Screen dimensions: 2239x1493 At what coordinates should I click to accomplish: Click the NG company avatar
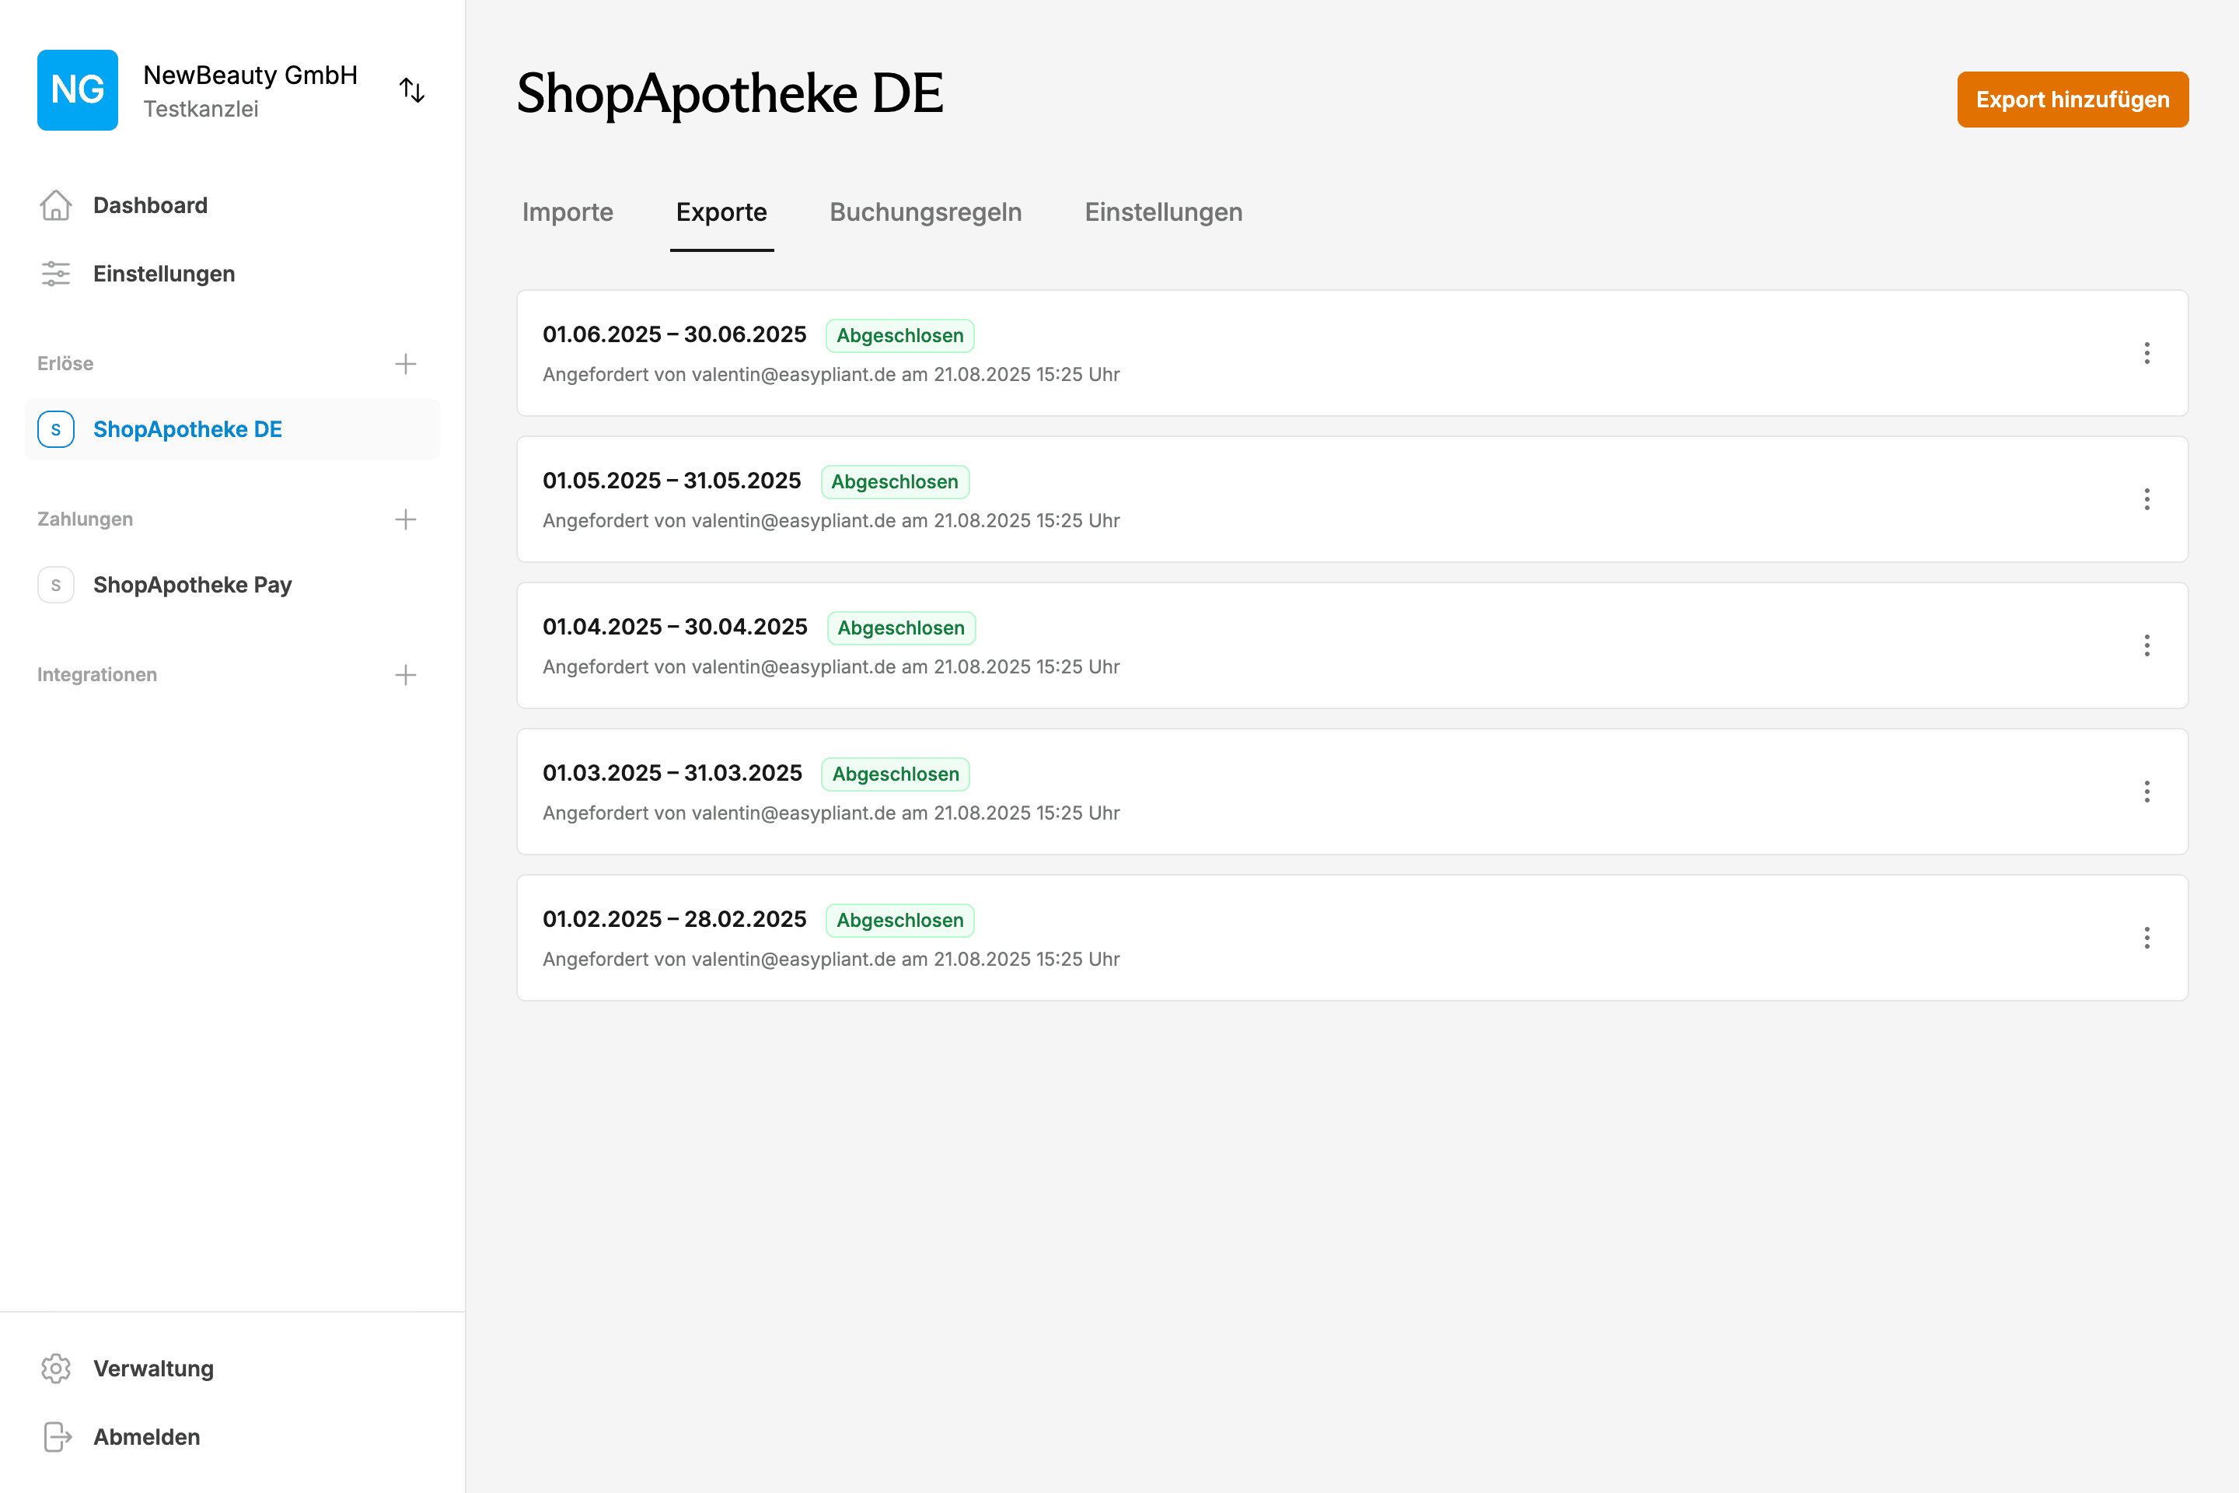coord(77,89)
